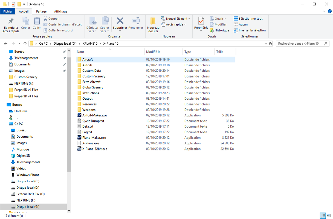Switch to Accueil tab
Viewport: 333px width, 219px height.
24,11
